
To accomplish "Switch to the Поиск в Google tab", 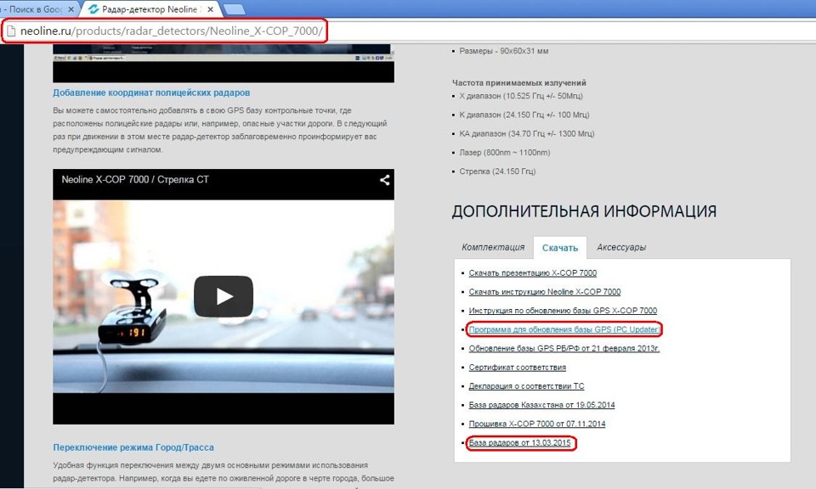I will pyautogui.click(x=34, y=9).
